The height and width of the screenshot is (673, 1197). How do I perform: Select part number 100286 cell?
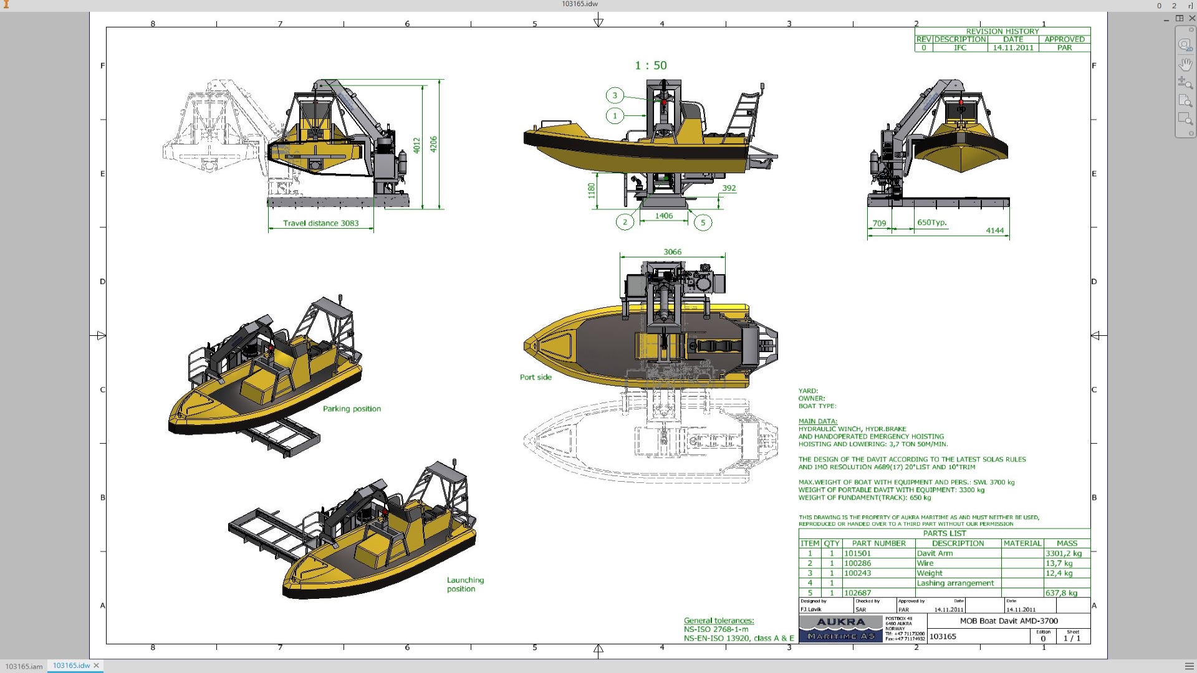coord(878,563)
